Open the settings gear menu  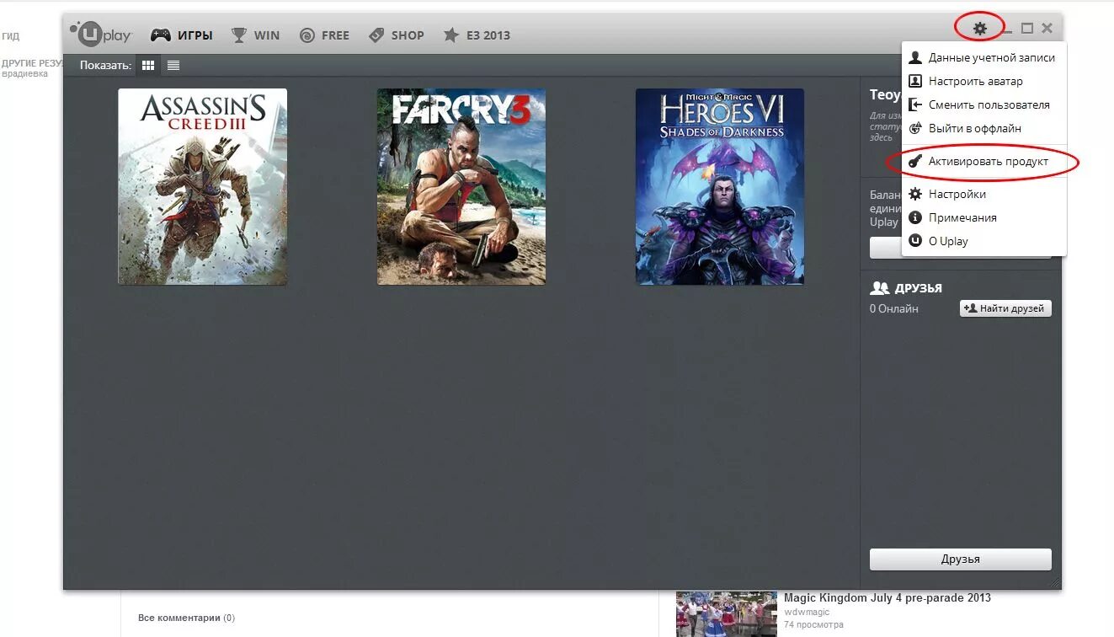[979, 29]
